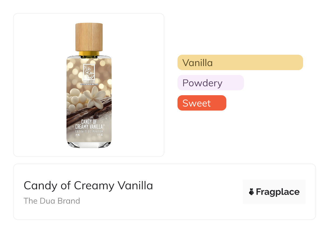The height and width of the screenshot is (233, 329).
Task: Select the orange Sweet accord bar
Action: (202, 103)
